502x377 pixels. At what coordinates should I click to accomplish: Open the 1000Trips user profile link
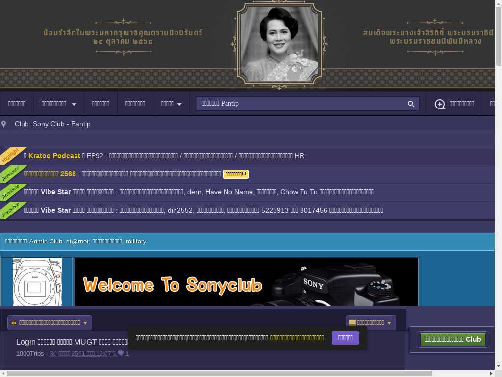30,354
